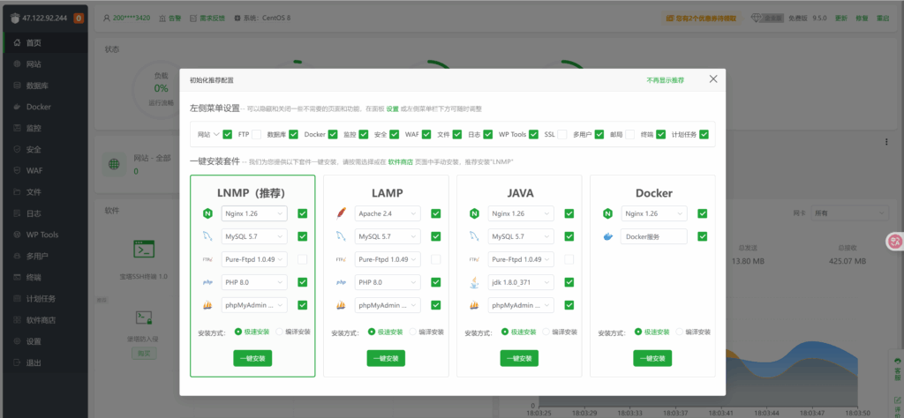Click the MySQL dolphin icon in LNMP card
The width and height of the screenshot is (904, 418).
(207, 236)
